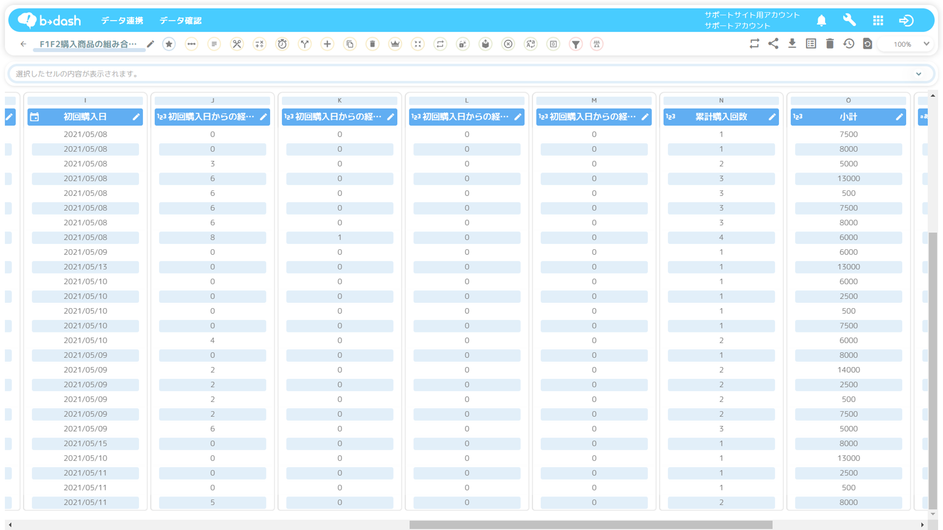Open the history clock icon
Image resolution: width=943 pixels, height=530 pixels.
point(849,44)
